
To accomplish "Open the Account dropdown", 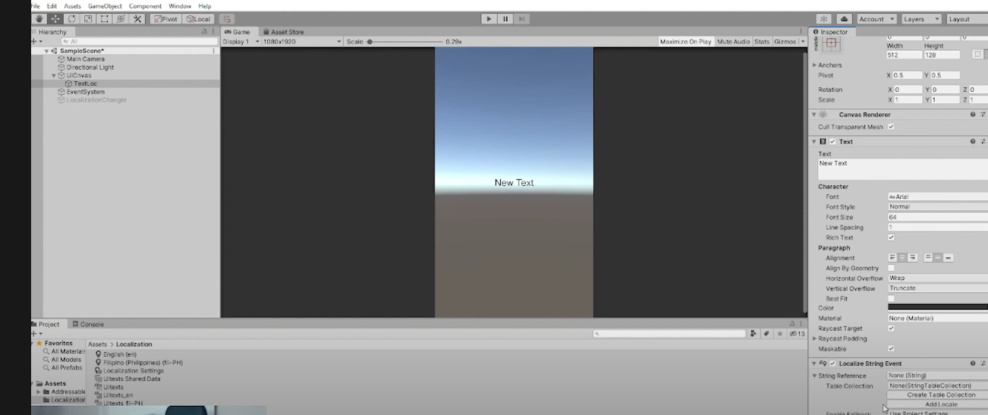I will tap(876, 19).
